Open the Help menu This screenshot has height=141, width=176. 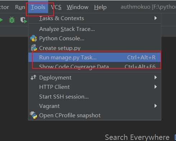point(100,7)
